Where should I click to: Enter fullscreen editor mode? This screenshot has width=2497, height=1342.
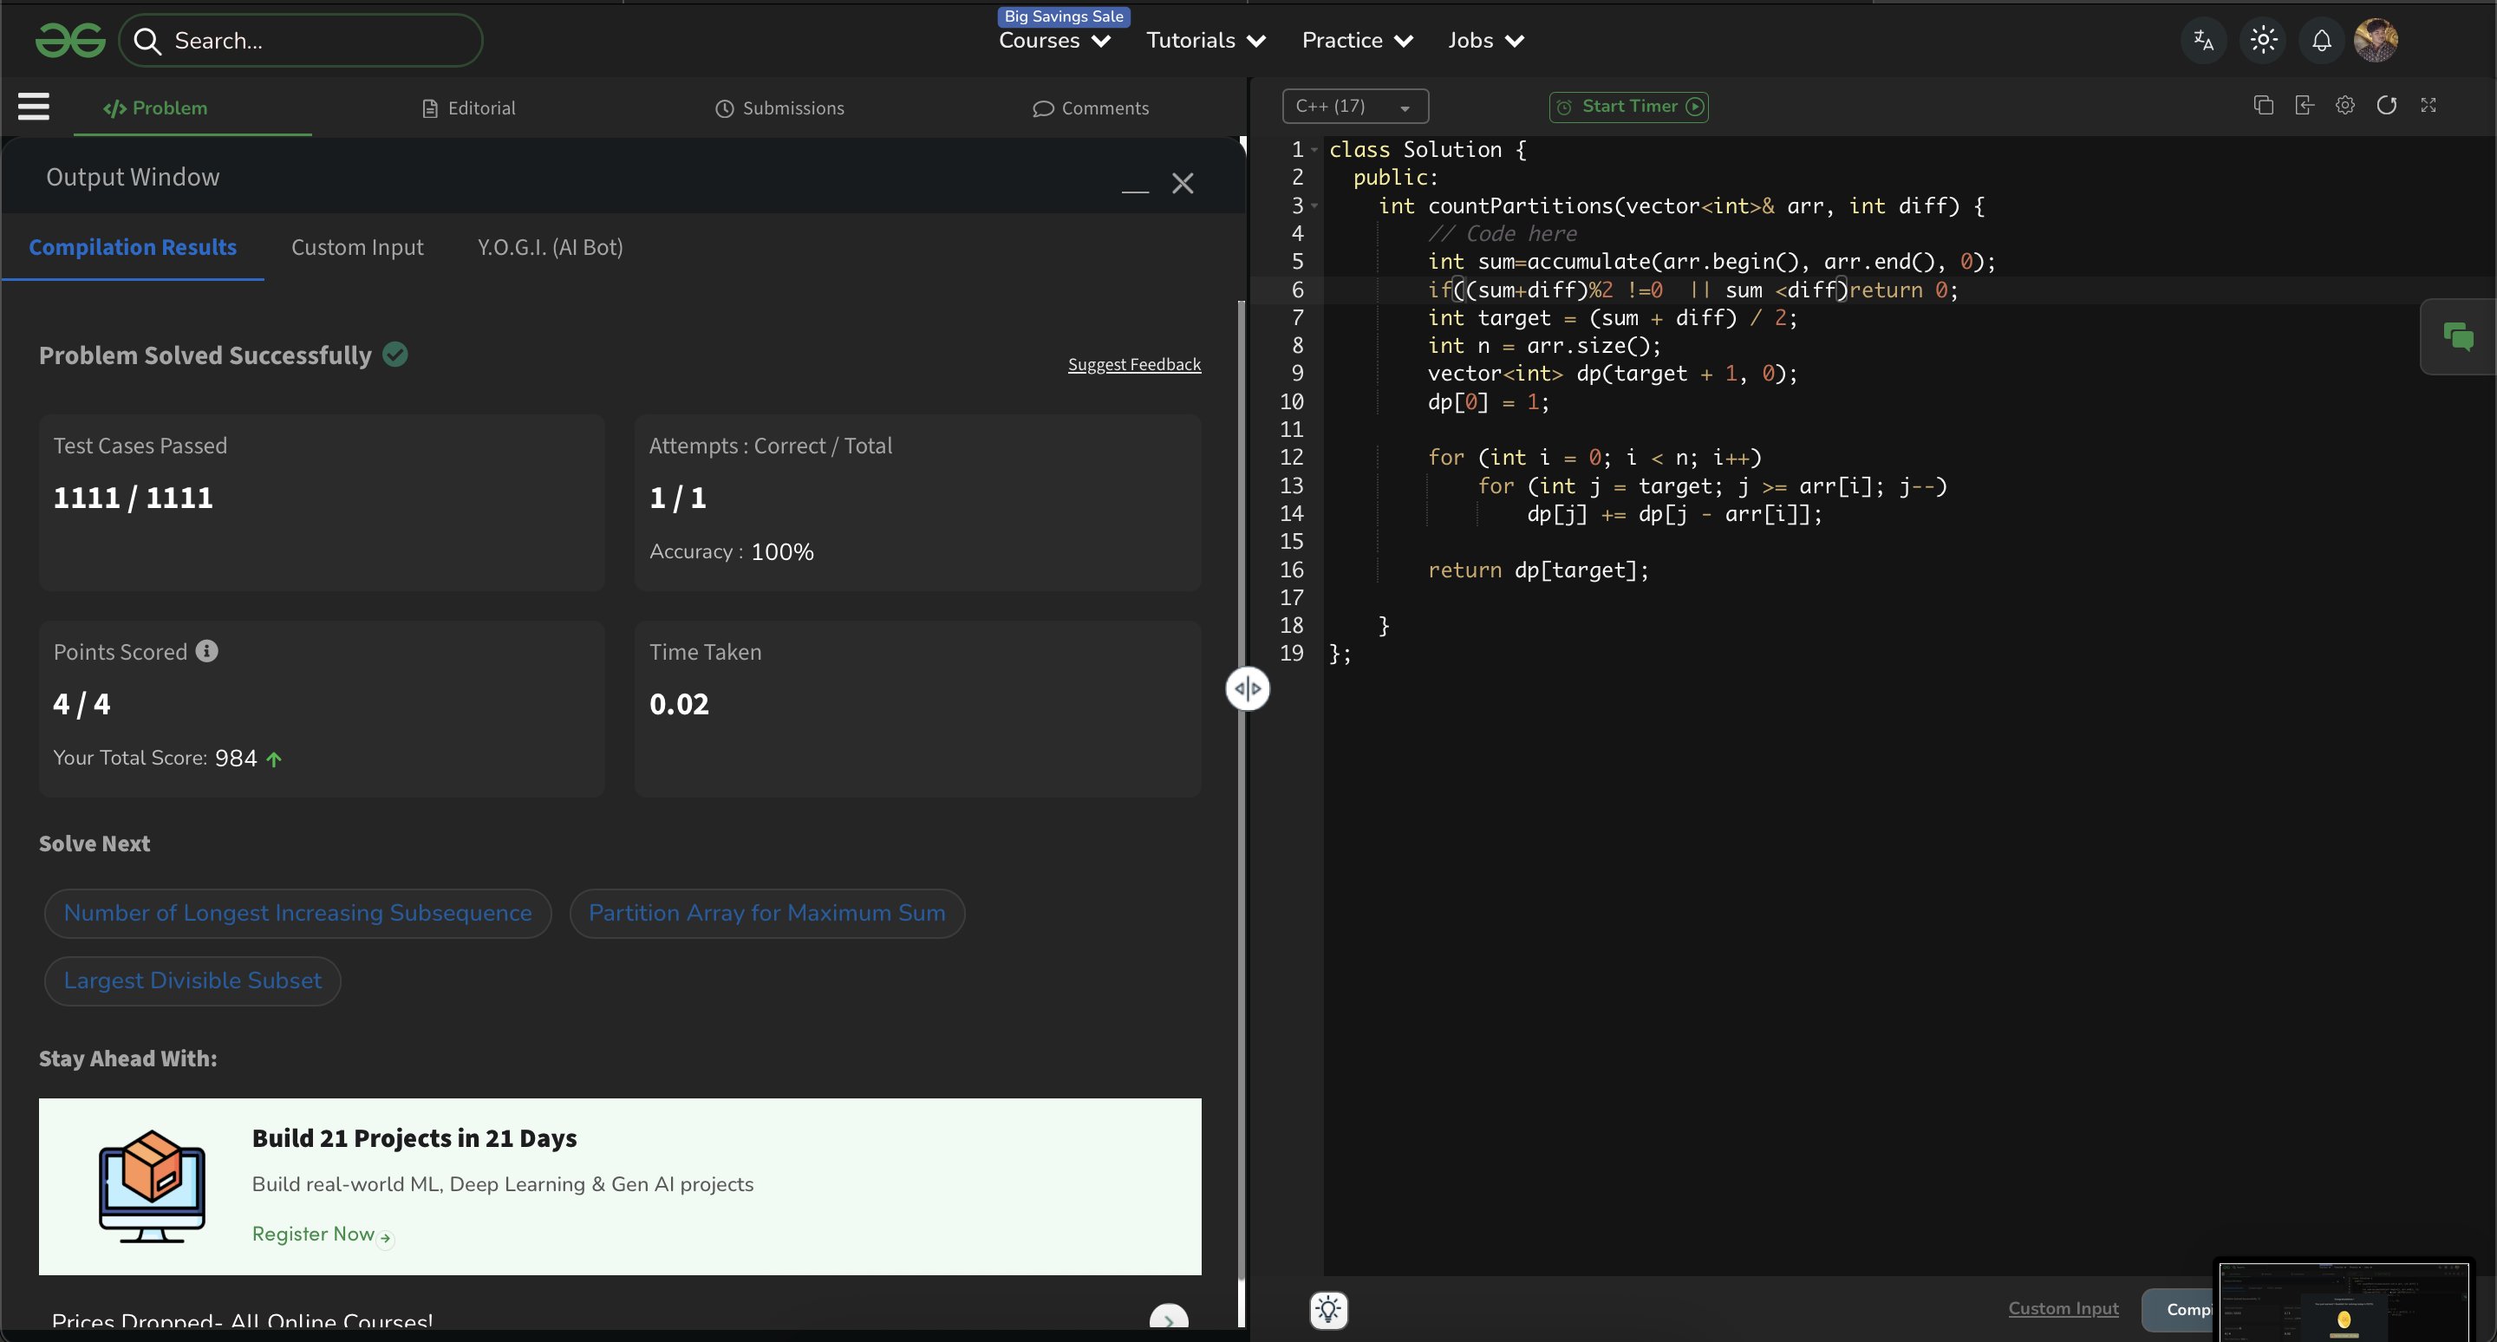2429,106
